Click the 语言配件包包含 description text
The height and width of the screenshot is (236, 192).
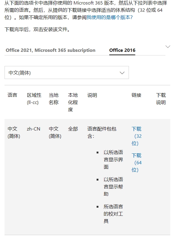coord(102,132)
